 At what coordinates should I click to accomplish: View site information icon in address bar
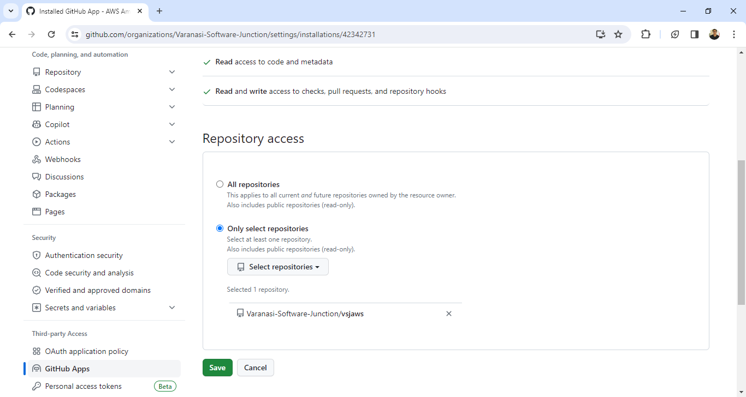pyautogui.click(x=75, y=34)
